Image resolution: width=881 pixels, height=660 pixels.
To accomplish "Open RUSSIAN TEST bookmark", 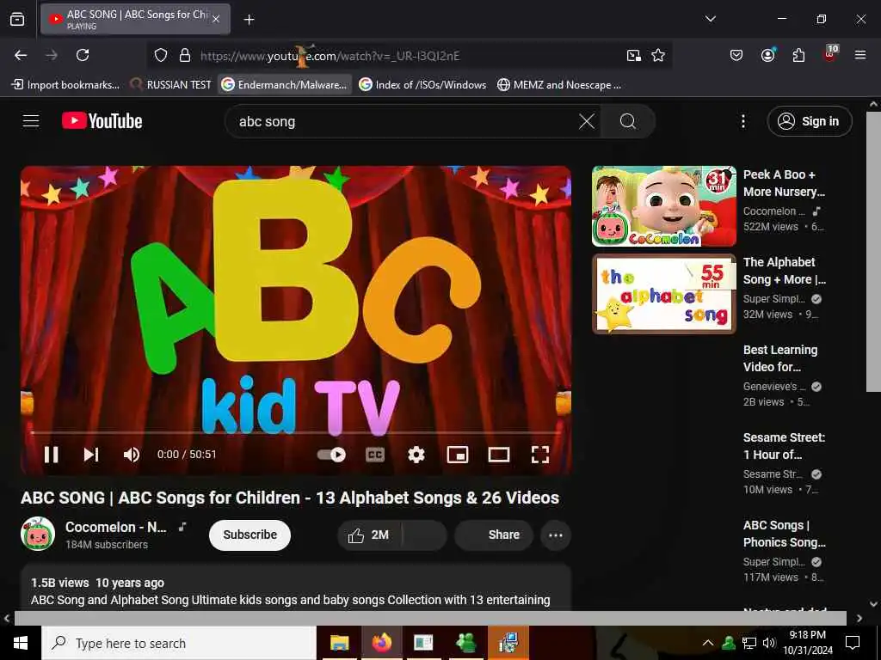I will click(171, 85).
